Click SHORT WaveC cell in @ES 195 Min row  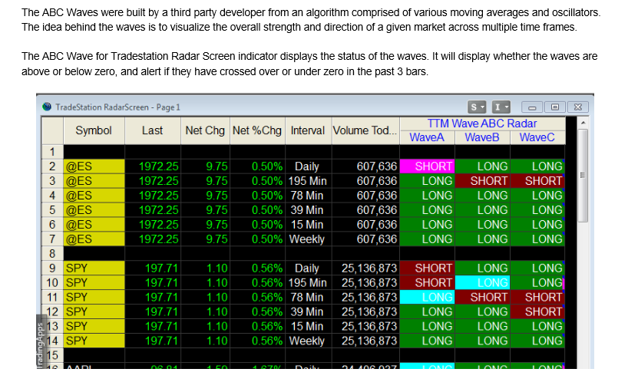(x=537, y=181)
